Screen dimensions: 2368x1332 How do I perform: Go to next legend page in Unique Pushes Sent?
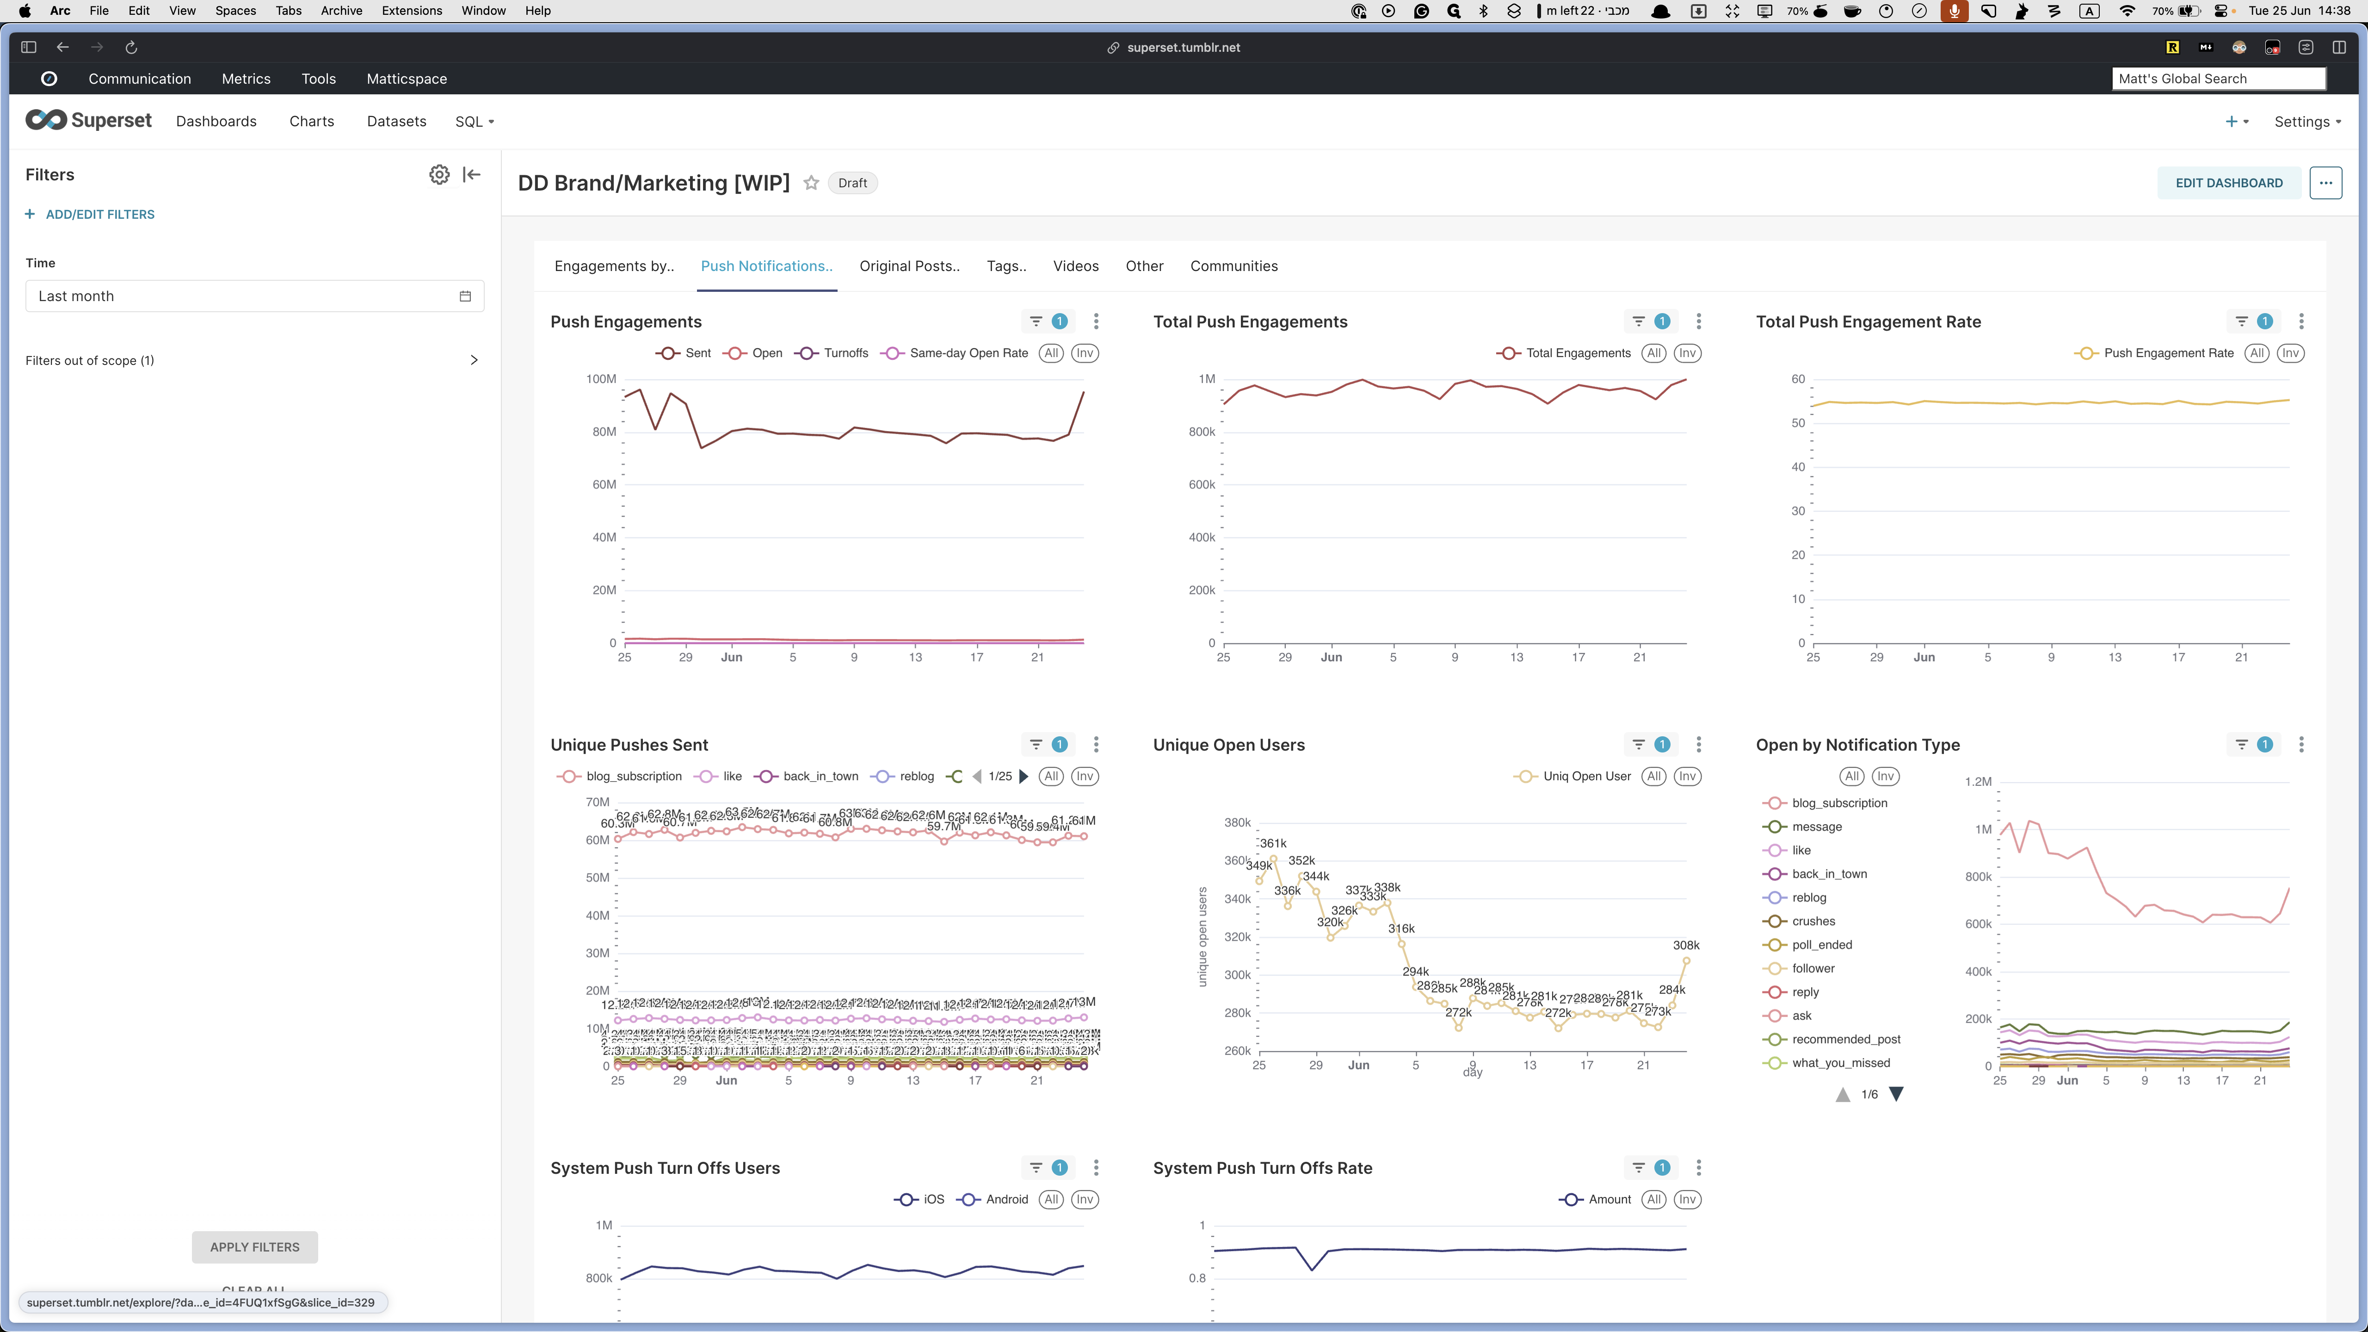[1023, 776]
